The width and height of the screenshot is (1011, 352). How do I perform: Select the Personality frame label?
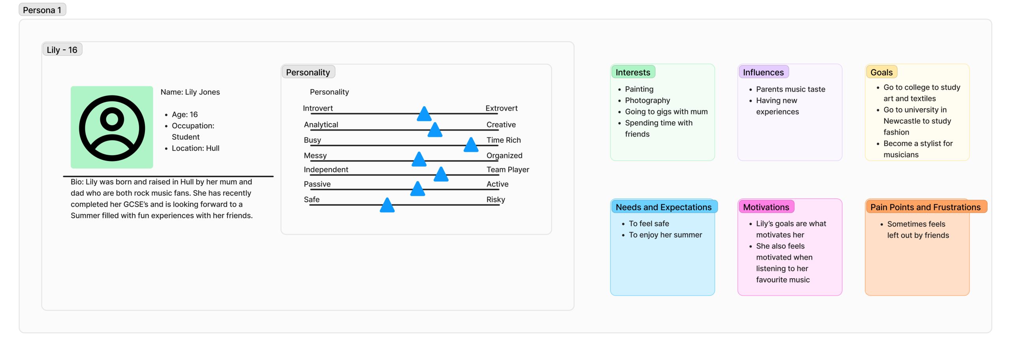click(308, 72)
